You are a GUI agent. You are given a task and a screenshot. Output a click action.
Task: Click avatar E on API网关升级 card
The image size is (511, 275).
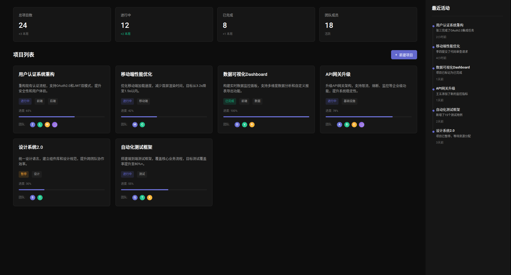pyautogui.click(x=354, y=125)
